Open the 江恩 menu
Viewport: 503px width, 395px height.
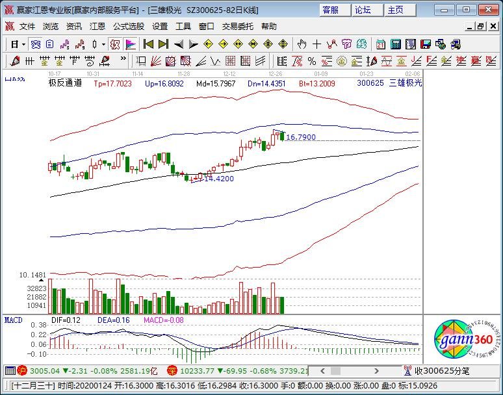click(97, 26)
